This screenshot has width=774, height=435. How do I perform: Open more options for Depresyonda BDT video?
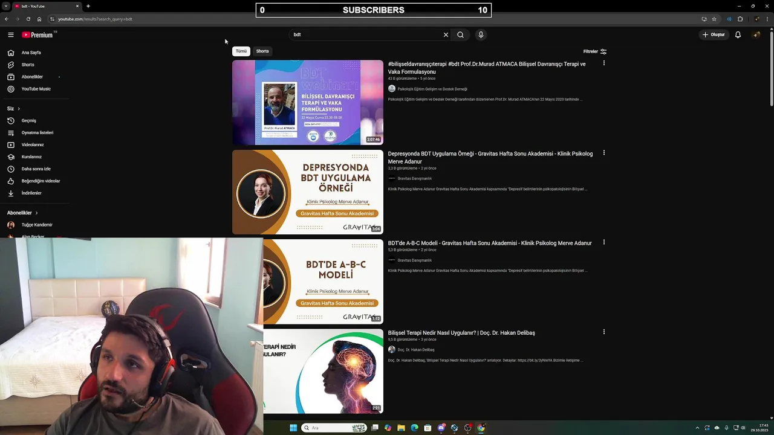(603, 153)
